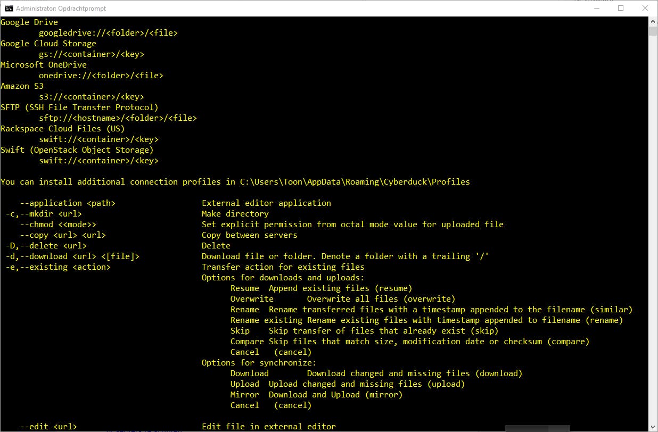Click the 'Administrator: Opdrachtprompt' title text
Screen dimensions: 658x432
point(61,9)
